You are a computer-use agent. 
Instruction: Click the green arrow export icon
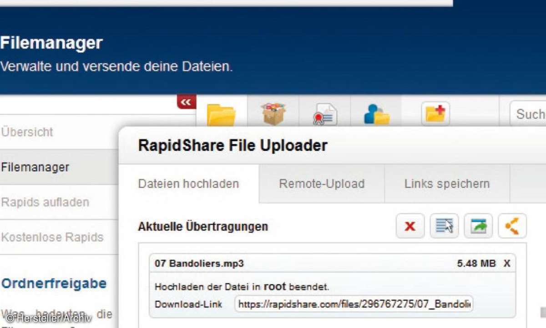pos(478,226)
